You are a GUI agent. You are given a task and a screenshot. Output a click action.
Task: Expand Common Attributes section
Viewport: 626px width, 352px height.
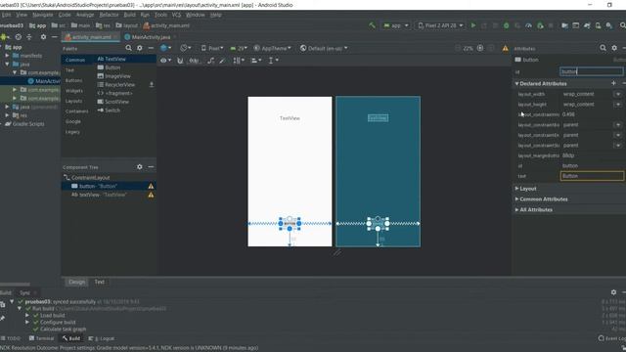click(x=516, y=198)
